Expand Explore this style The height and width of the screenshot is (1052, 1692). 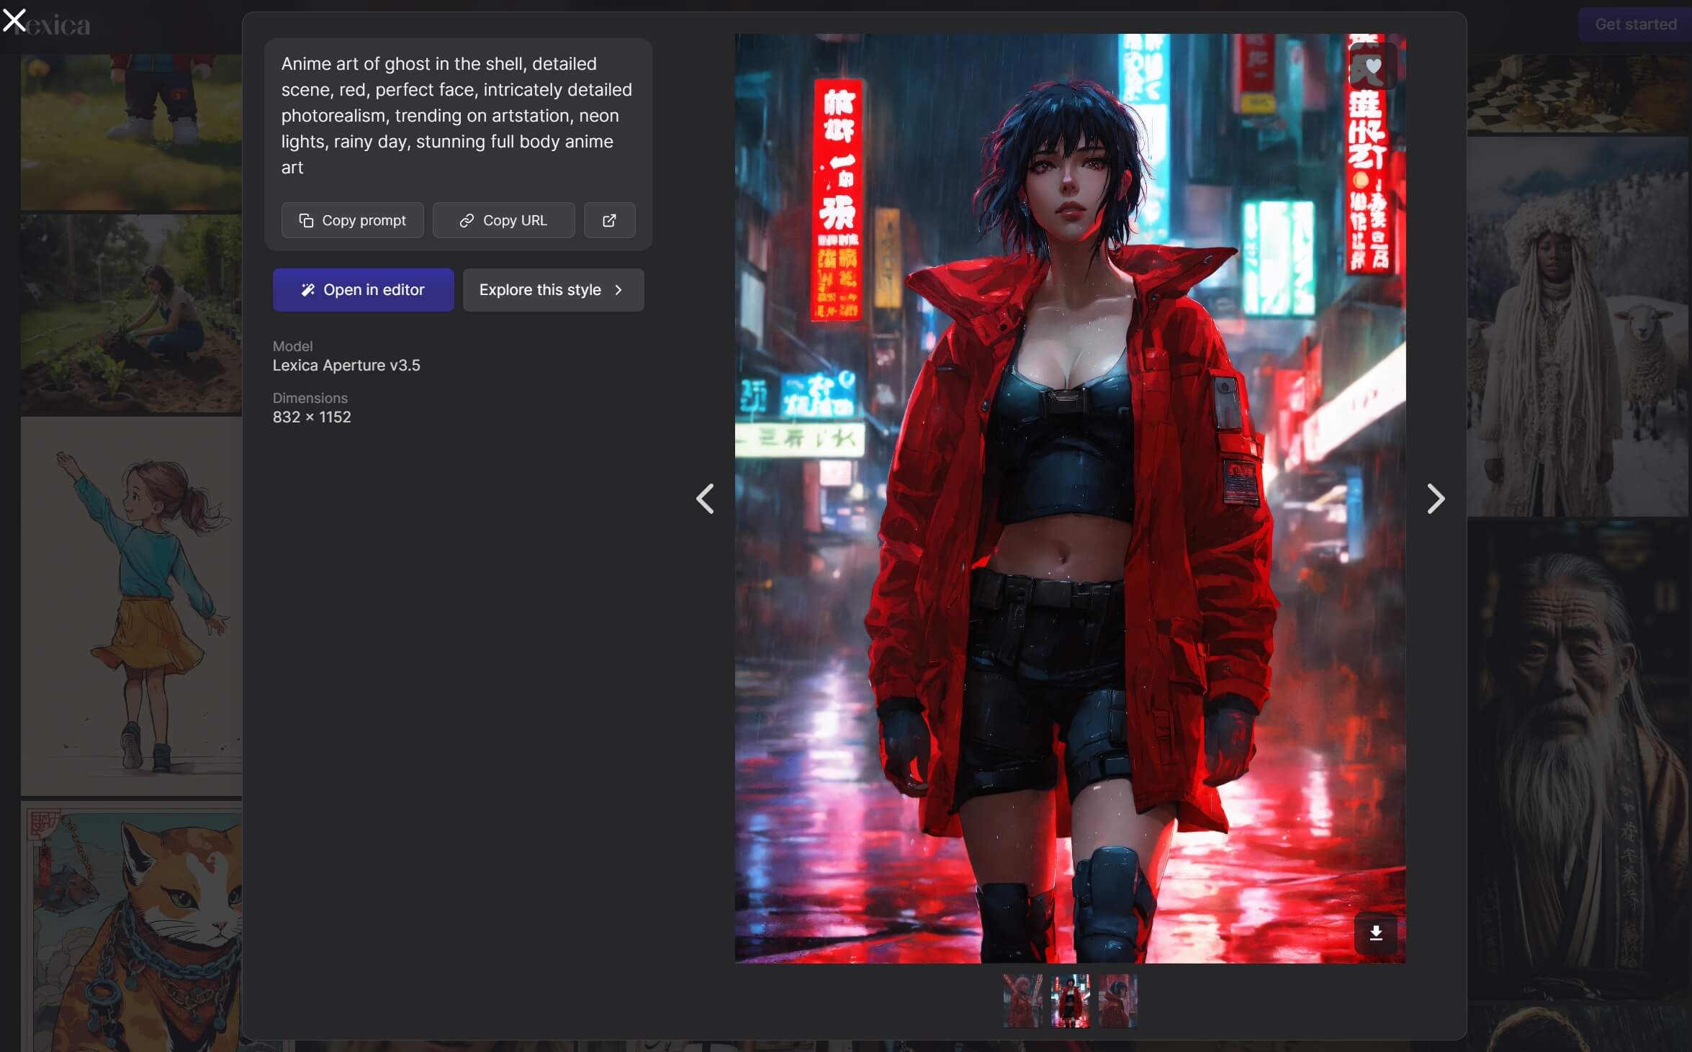(x=552, y=290)
